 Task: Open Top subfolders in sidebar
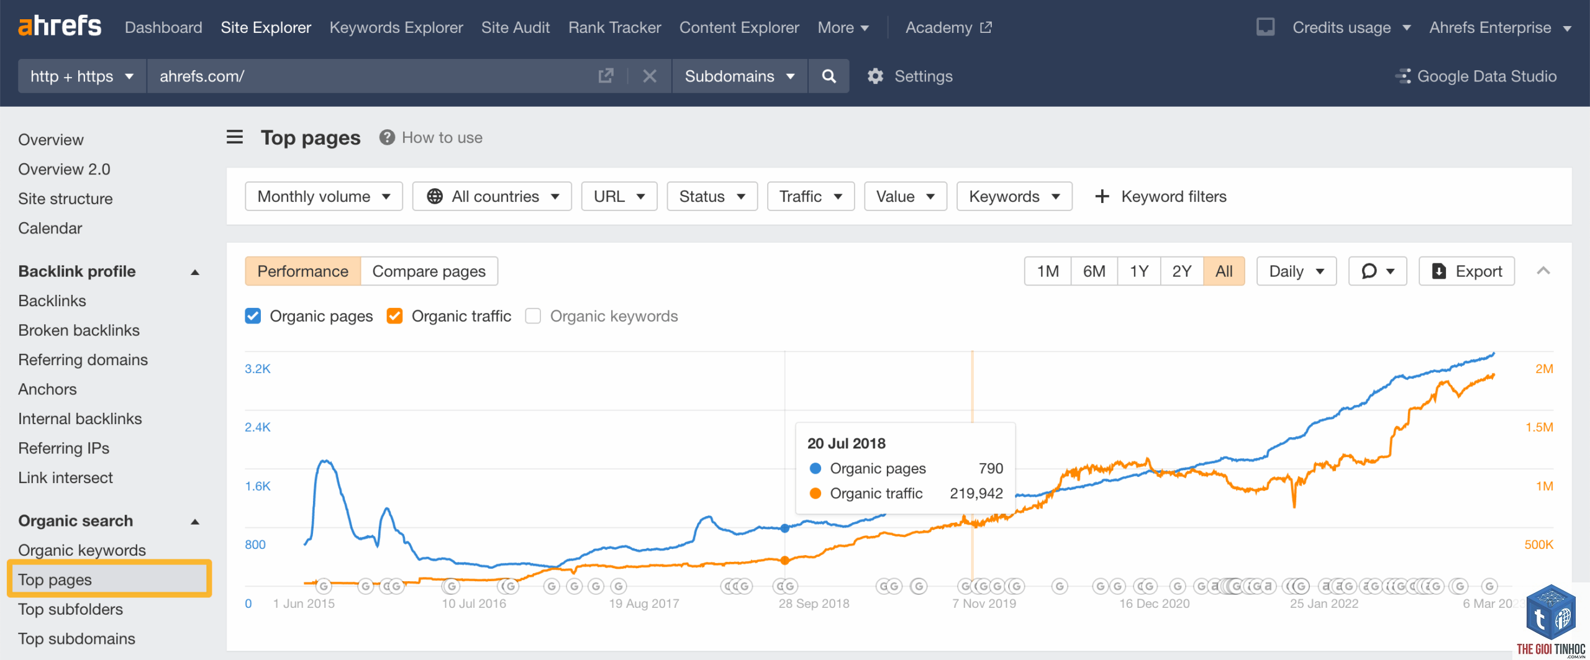70,609
